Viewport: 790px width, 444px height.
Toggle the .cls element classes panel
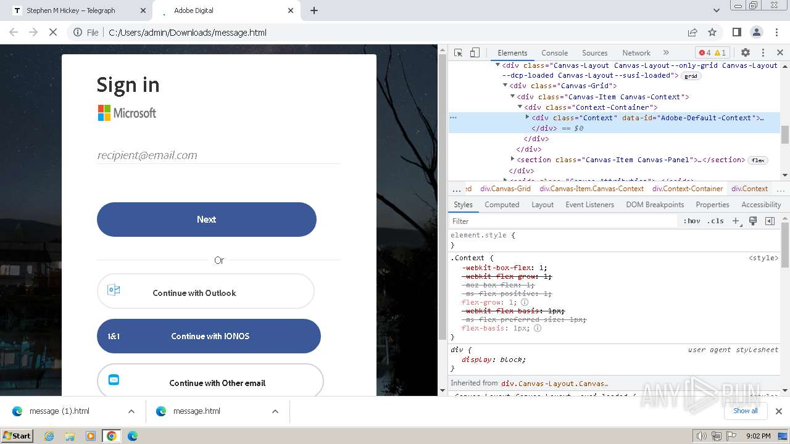715,221
